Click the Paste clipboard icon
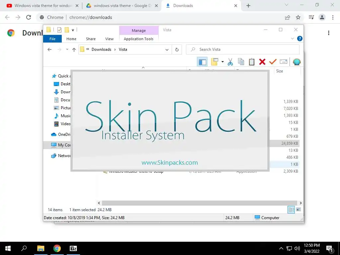The height and width of the screenshot is (255, 340). point(252,62)
